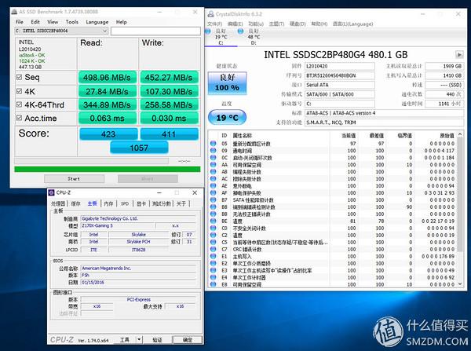Screen dimensions: 471x351
Task: Open 语言(L)(Language) menu in CrystalDiskInfo
Action: click(x=352, y=24)
